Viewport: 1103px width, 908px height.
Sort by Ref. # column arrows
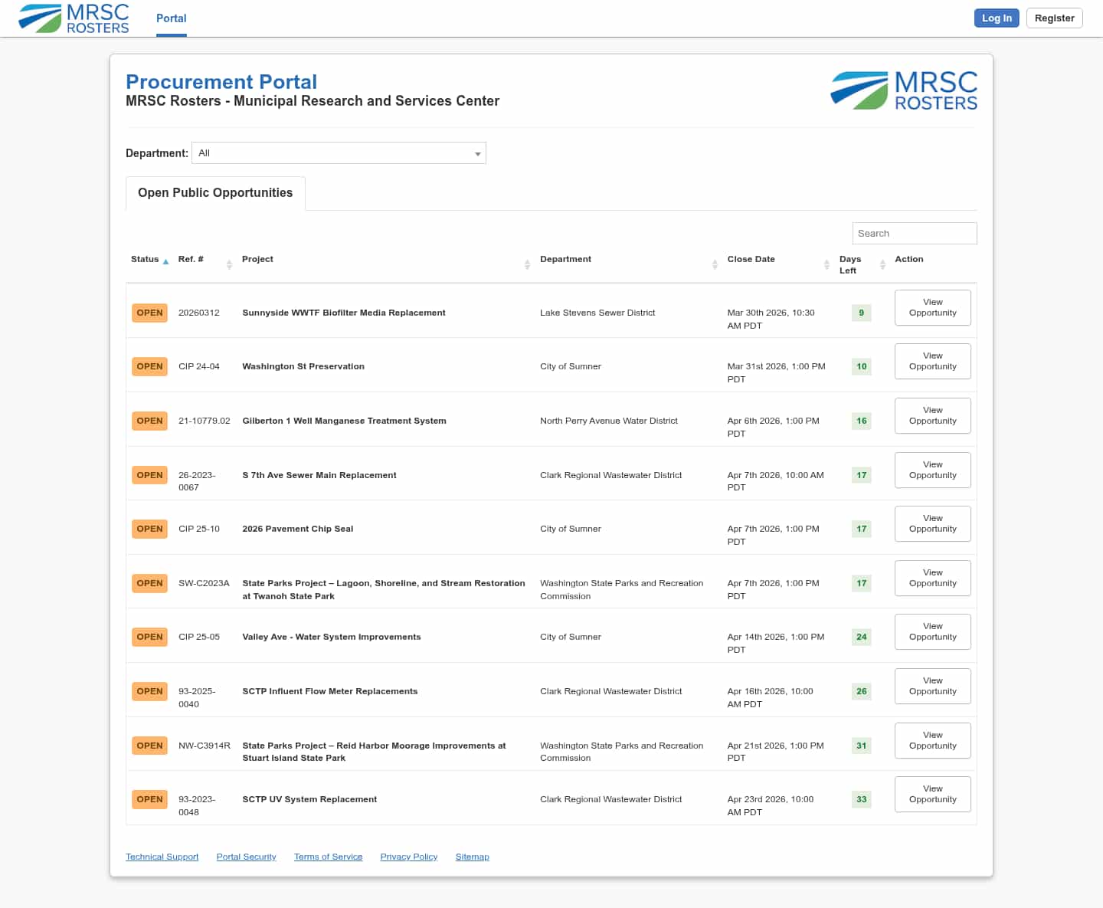[229, 264]
